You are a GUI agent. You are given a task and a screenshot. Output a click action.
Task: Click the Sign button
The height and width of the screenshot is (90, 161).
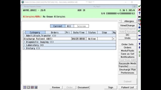[110, 87]
